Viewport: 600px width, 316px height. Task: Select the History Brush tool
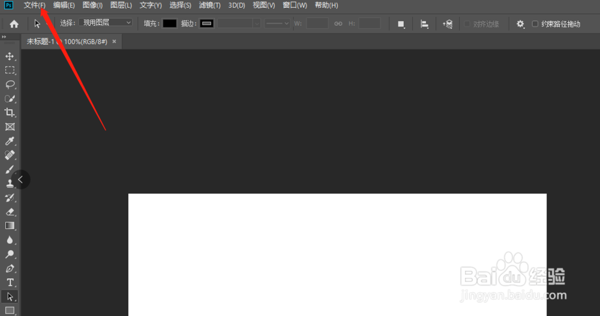[10, 198]
